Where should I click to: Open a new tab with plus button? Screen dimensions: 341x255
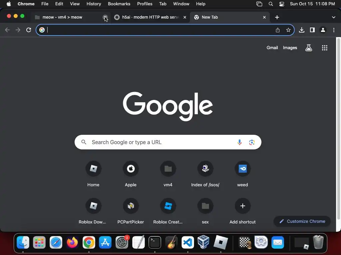(x=277, y=17)
